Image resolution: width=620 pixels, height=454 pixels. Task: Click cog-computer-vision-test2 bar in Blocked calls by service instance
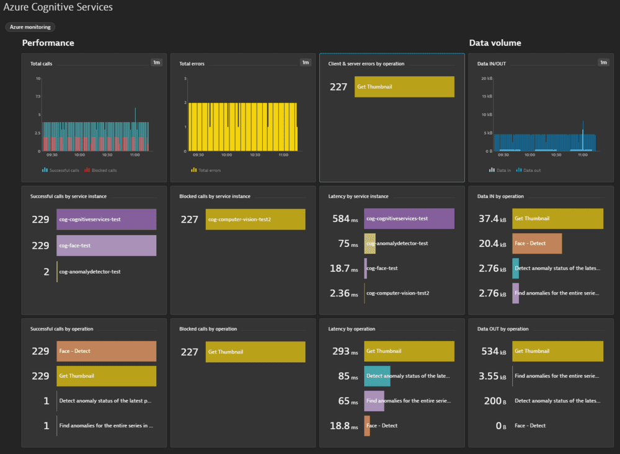click(x=255, y=219)
